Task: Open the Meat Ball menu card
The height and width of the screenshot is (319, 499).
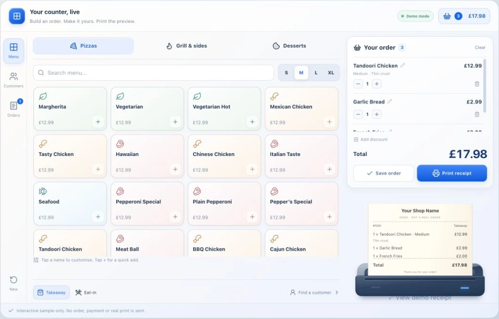Action: tap(147, 243)
